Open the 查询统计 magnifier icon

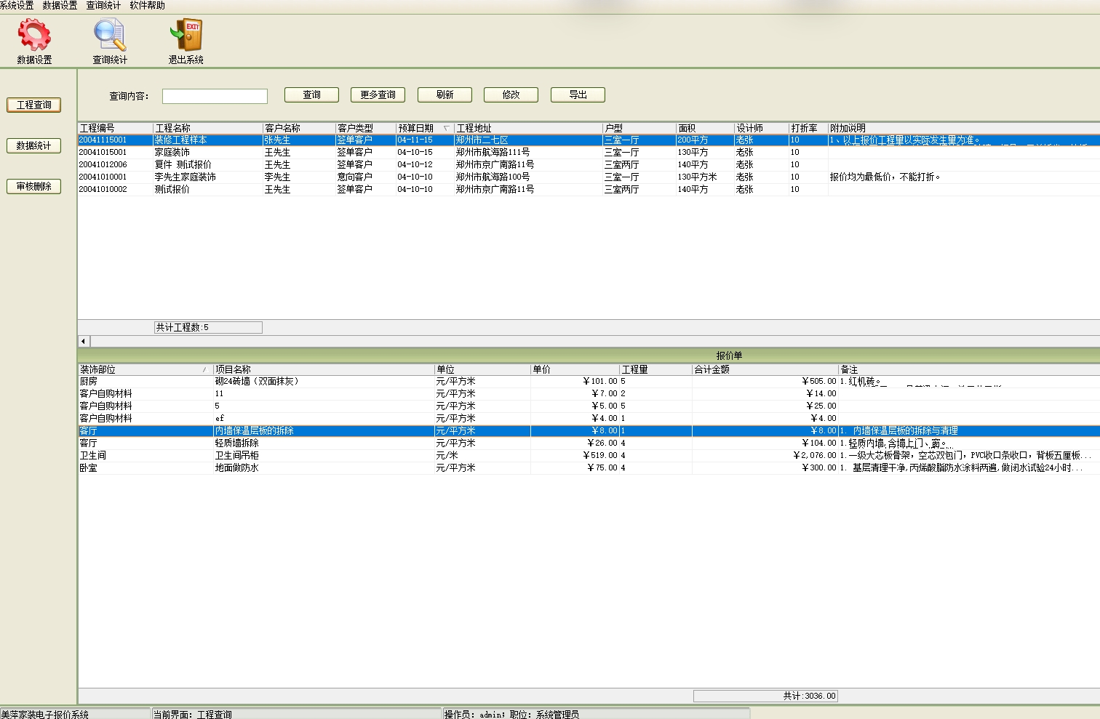pyautogui.click(x=110, y=36)
